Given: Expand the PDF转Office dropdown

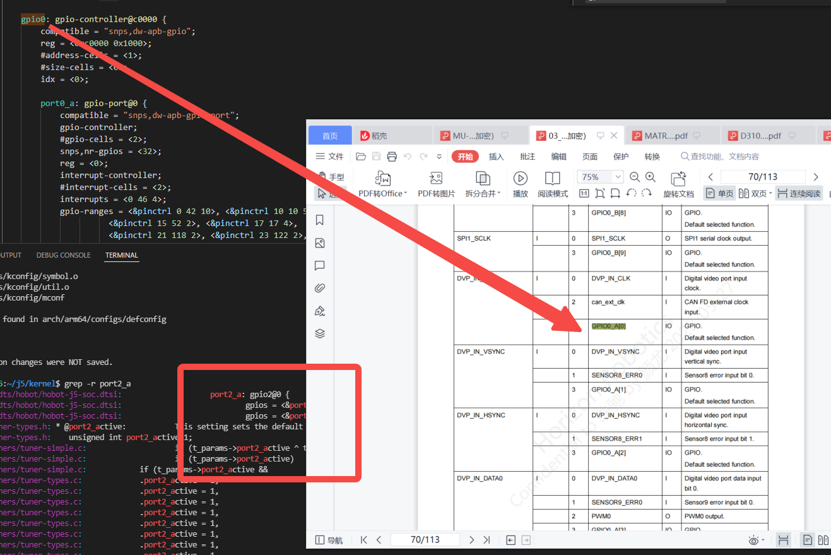Looking at the screenshot, I should (x=406, y=194).
